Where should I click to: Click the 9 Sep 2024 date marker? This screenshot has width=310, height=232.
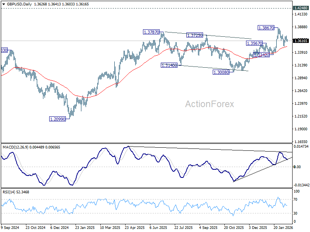click(x=10, y=227)
